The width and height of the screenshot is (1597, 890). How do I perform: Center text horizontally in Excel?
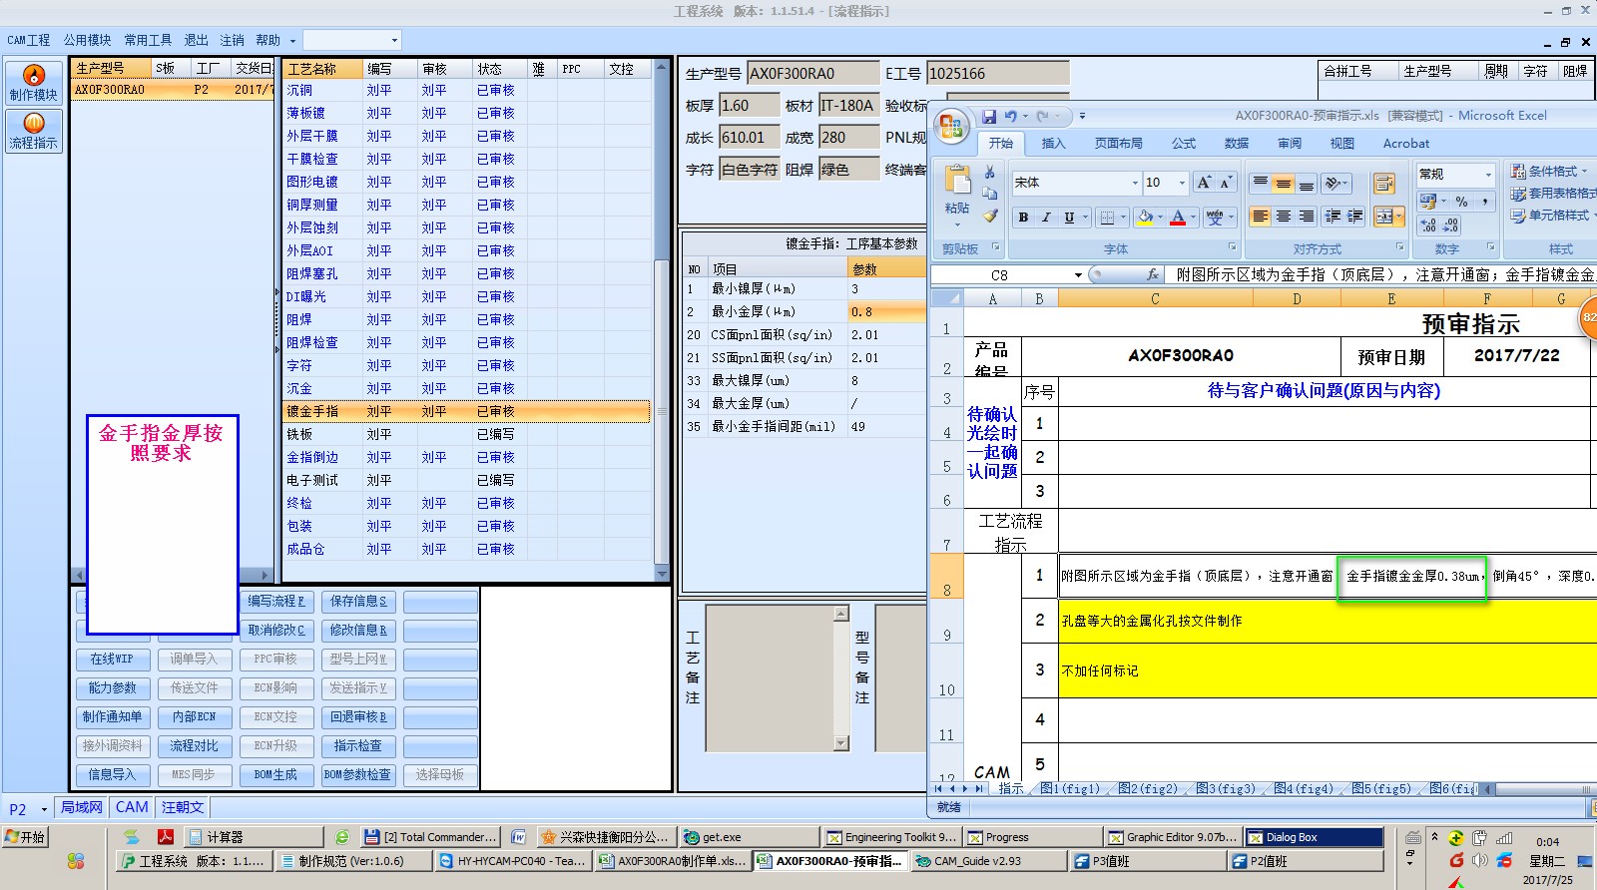tap(1284, 217)
